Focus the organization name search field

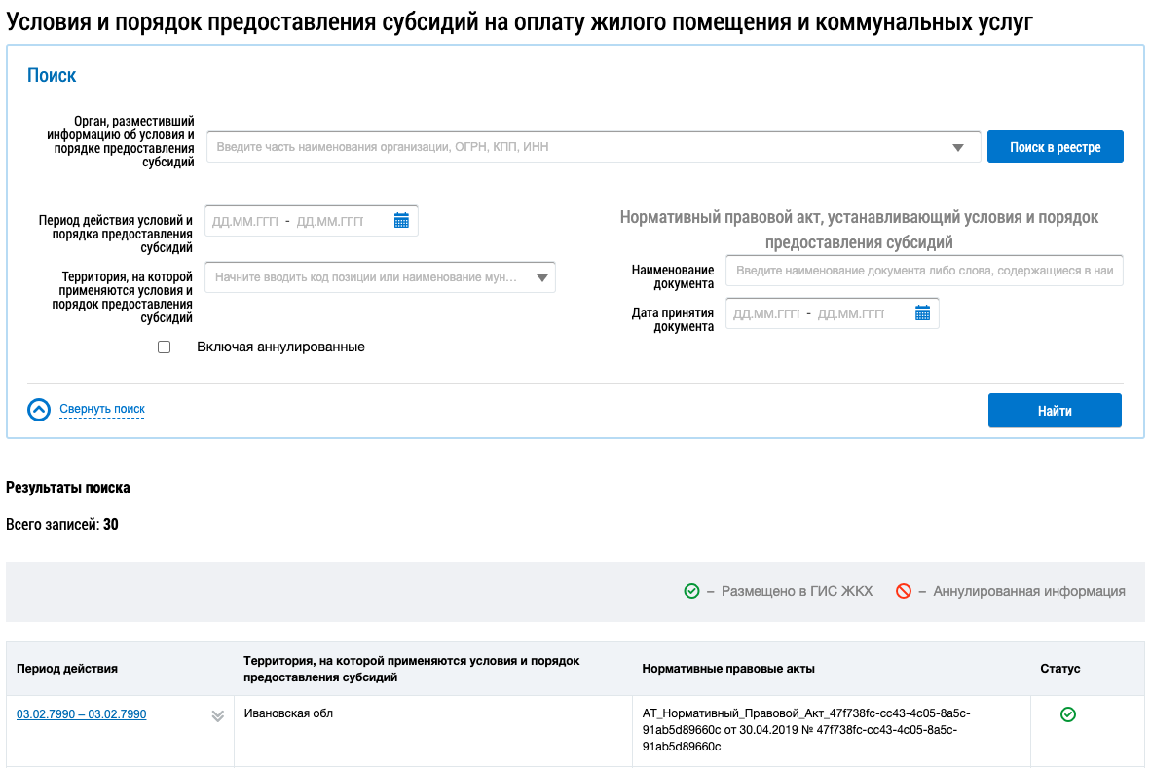click(579, 148)
